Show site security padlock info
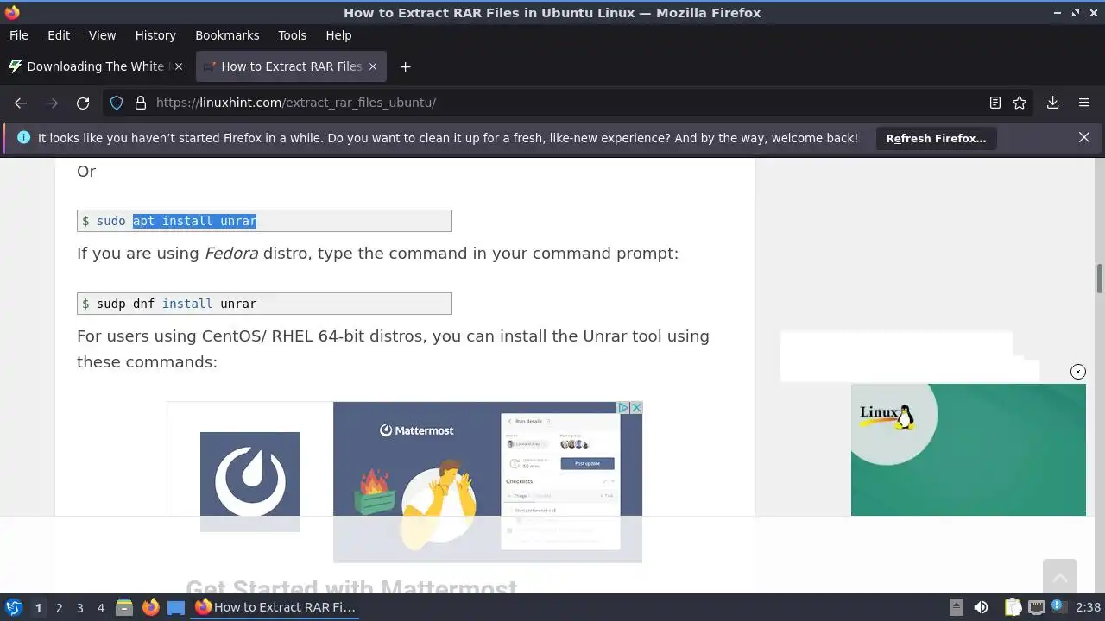This screenshot has height=621, width=1105. tap(141, 103)
